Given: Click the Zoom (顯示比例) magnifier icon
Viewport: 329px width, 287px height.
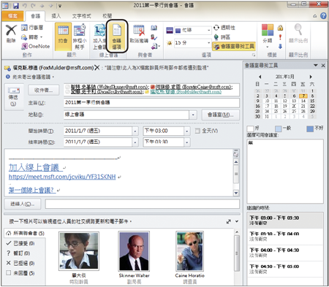Looking at the screenshot, I should point(298,34).
